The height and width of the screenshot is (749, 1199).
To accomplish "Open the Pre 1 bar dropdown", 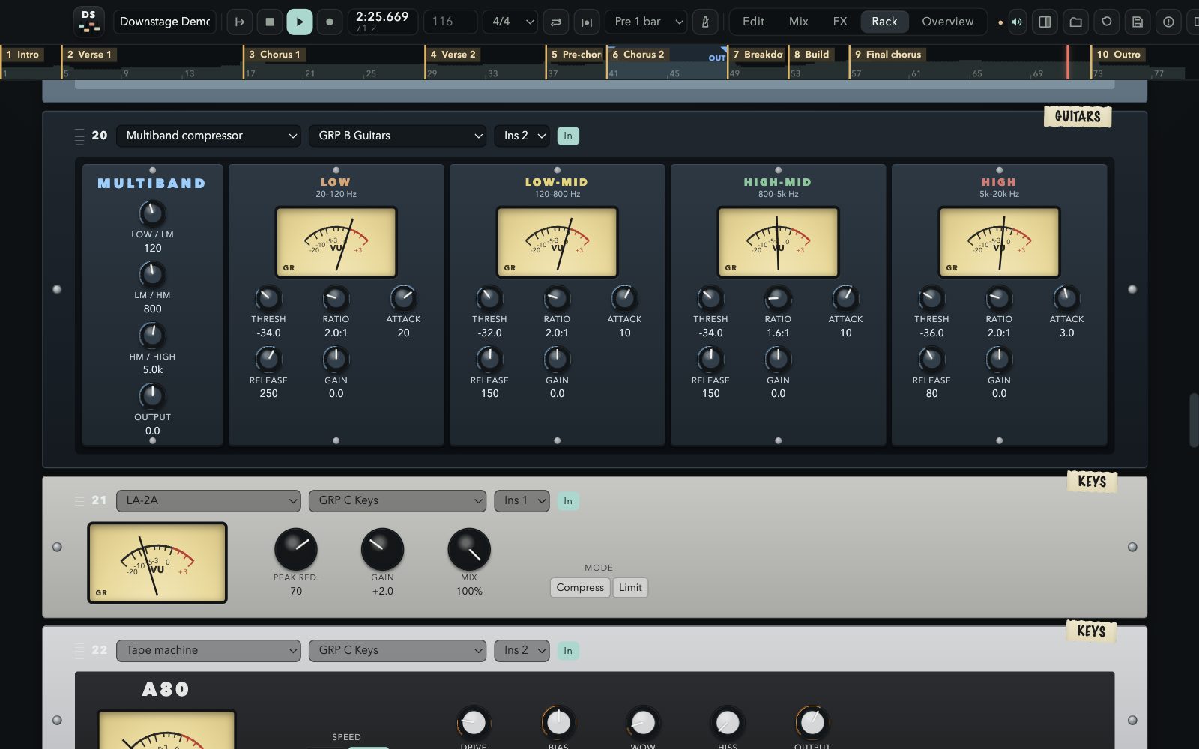I will 646,22.
